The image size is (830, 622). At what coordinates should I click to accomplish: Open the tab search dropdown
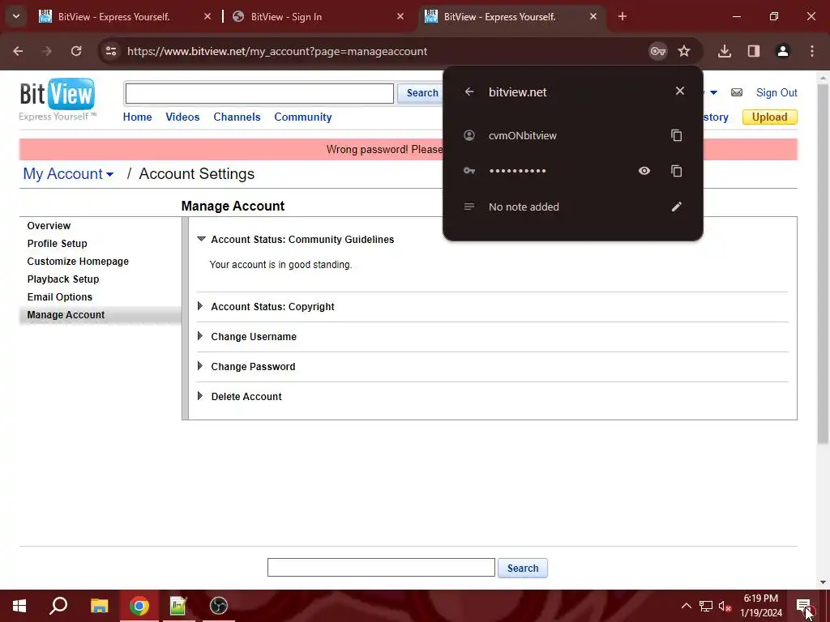point(16,16)
